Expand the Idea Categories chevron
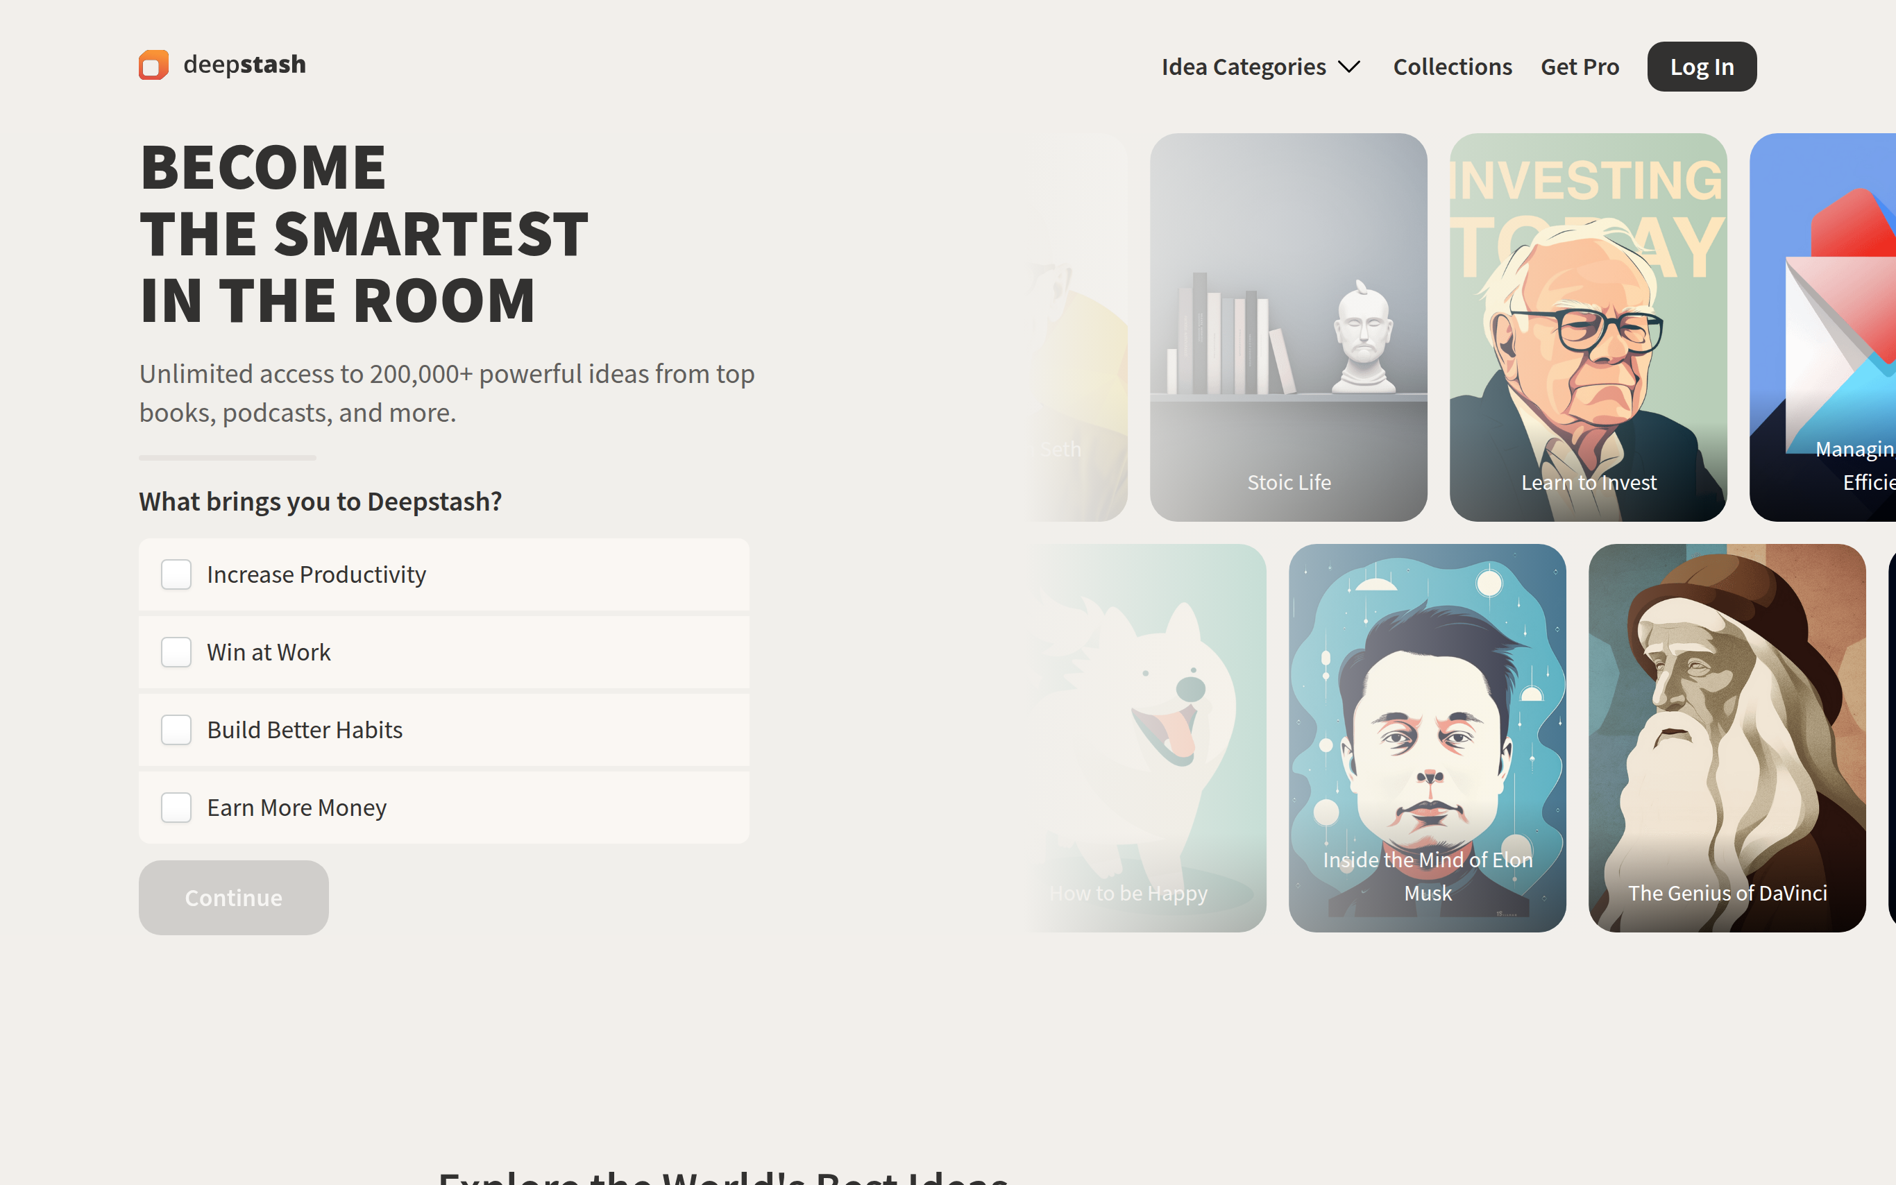Screen dimensions: 1896x1185 point(1349,67)
